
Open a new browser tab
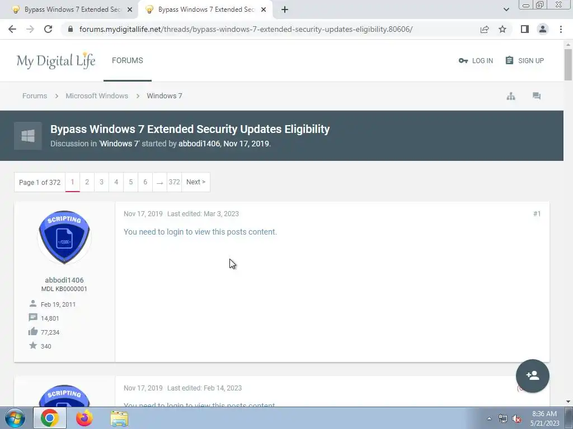point(285,9)
